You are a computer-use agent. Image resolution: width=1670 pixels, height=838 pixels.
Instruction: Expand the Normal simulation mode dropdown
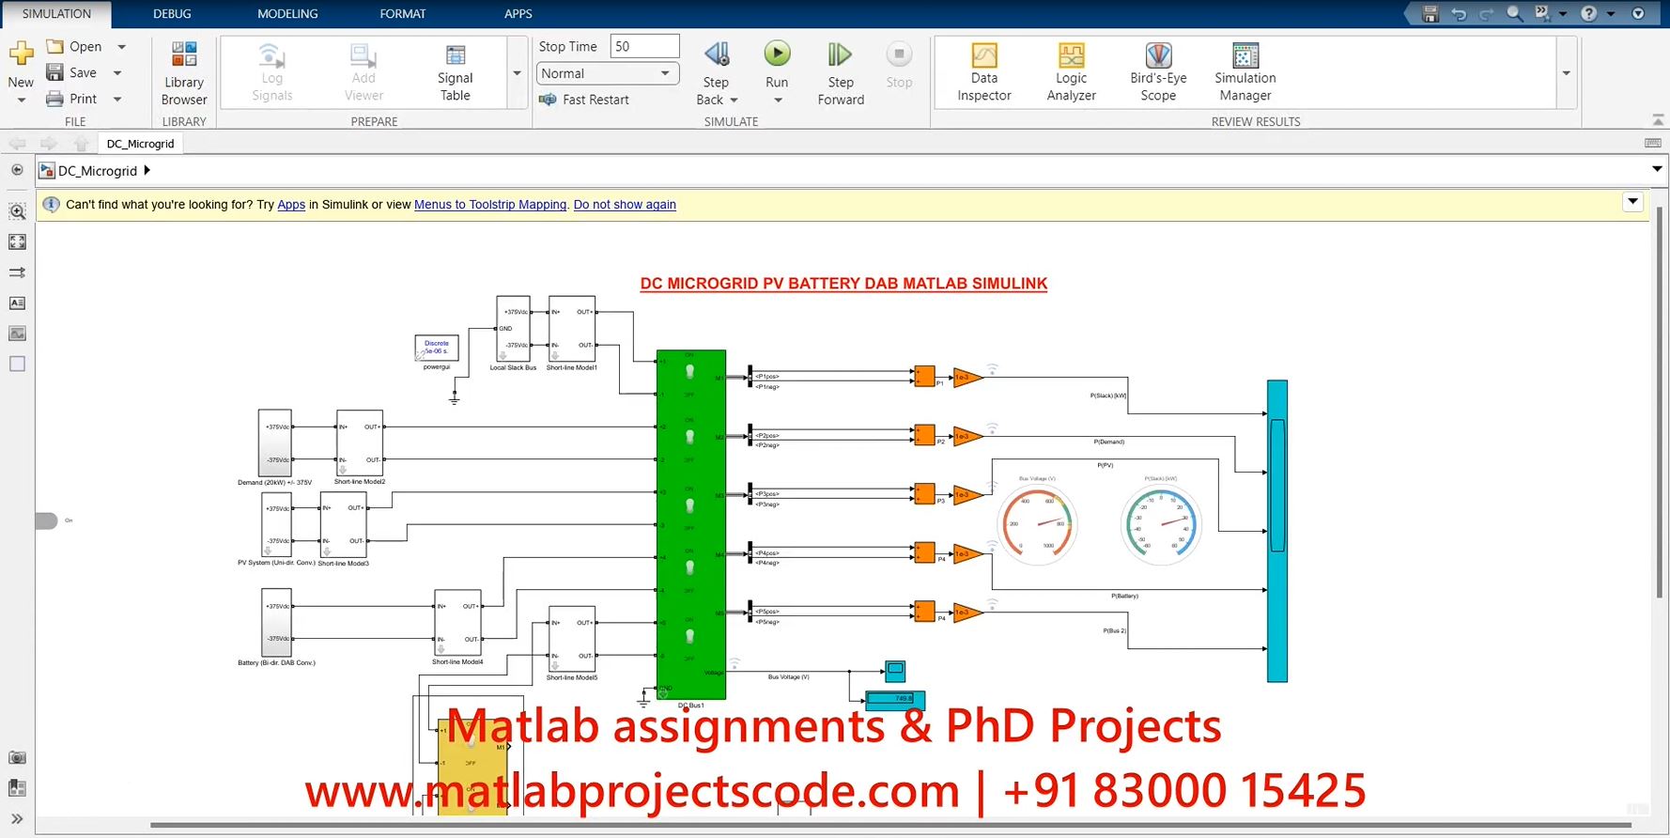point(665,73)
